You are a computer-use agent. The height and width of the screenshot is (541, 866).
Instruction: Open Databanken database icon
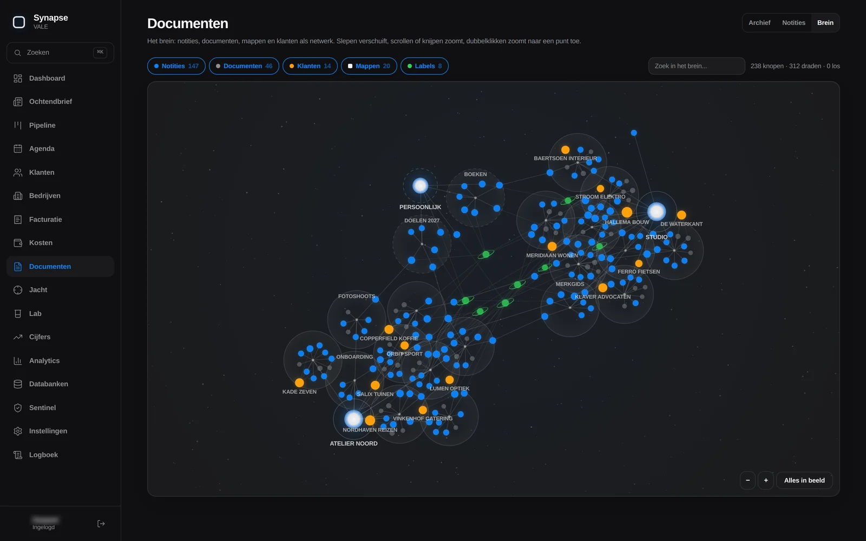[18, 384]
